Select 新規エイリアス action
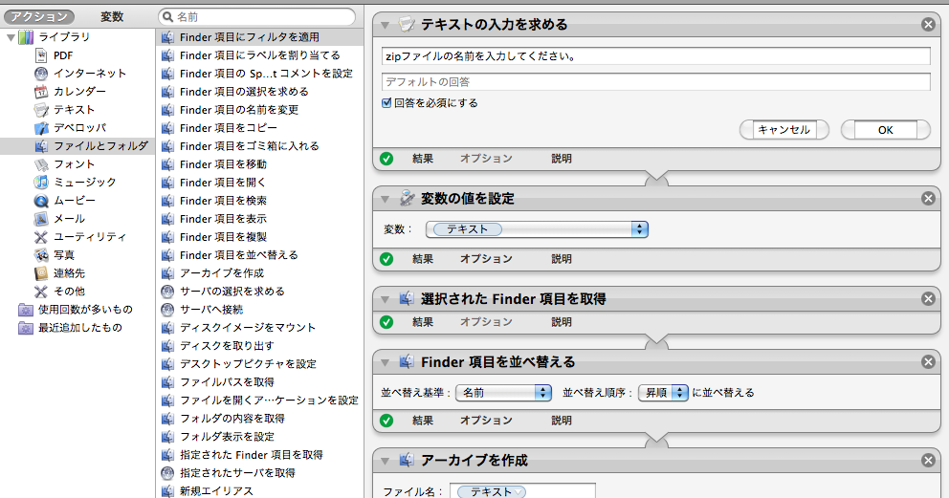The width and height of the screenshot is (949, 498). [259, 490]
